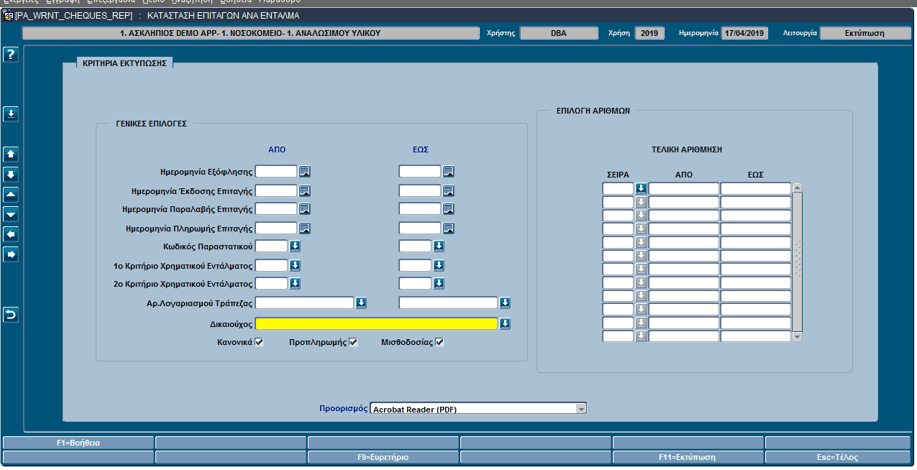The width and height of the screenshot is (917, 470).
Task: Select the ΚΡΙΤΗΡΙΑ ΕΚΤΥΠΩΣΗΣ tab
Action: tap(124, 63)
